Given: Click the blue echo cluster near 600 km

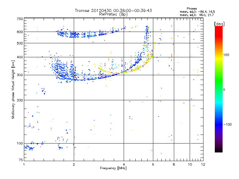Looking at the screenshot, I should [73, 34].
